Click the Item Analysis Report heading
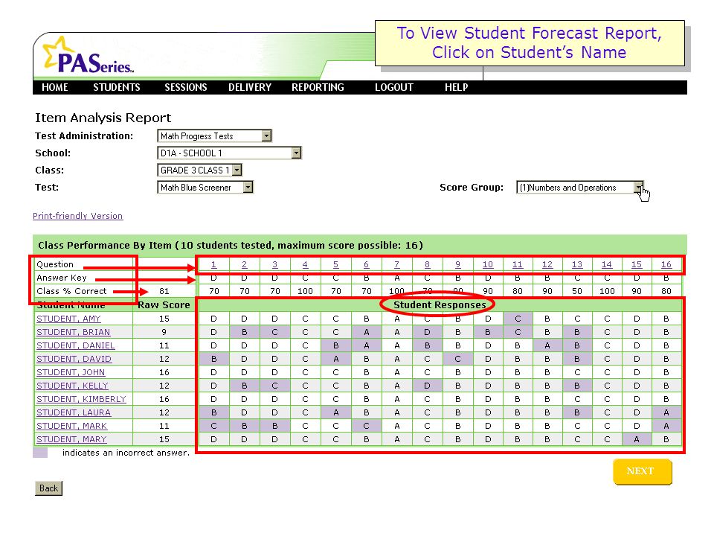The width and height of the screenshot is (714, 536). (x=103, y=118)
